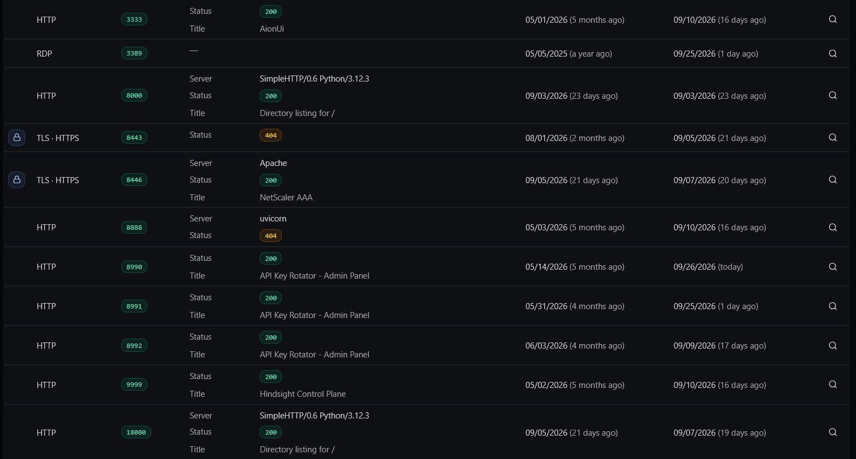Click SimpleHTTP server value on port 18080
The width and height of the screenshot is (856, 459).
coord(315,416)
